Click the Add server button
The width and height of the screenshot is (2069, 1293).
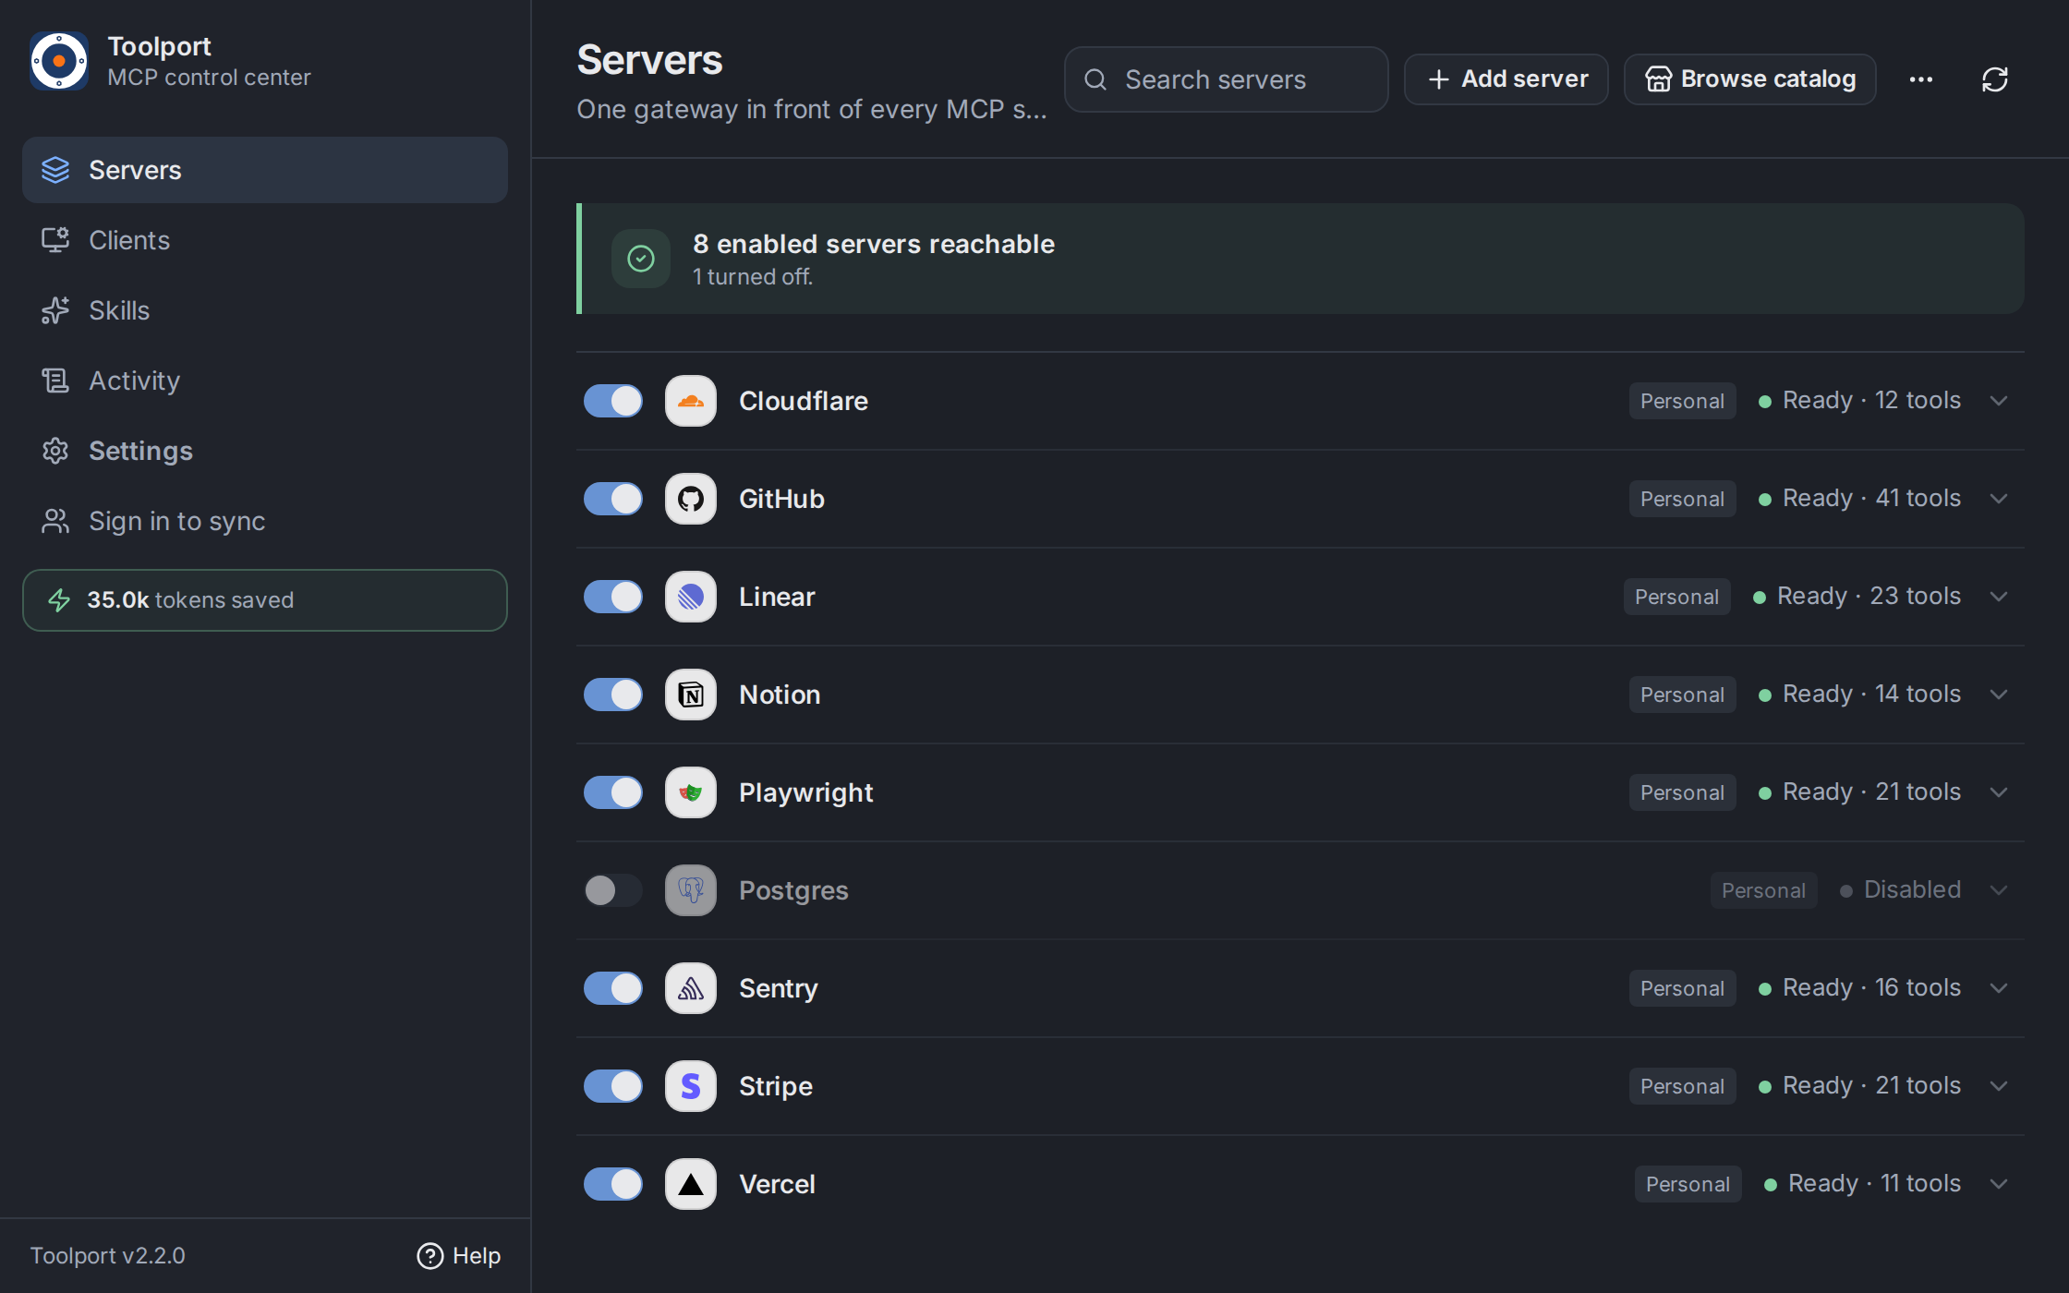pos(1506,79)
